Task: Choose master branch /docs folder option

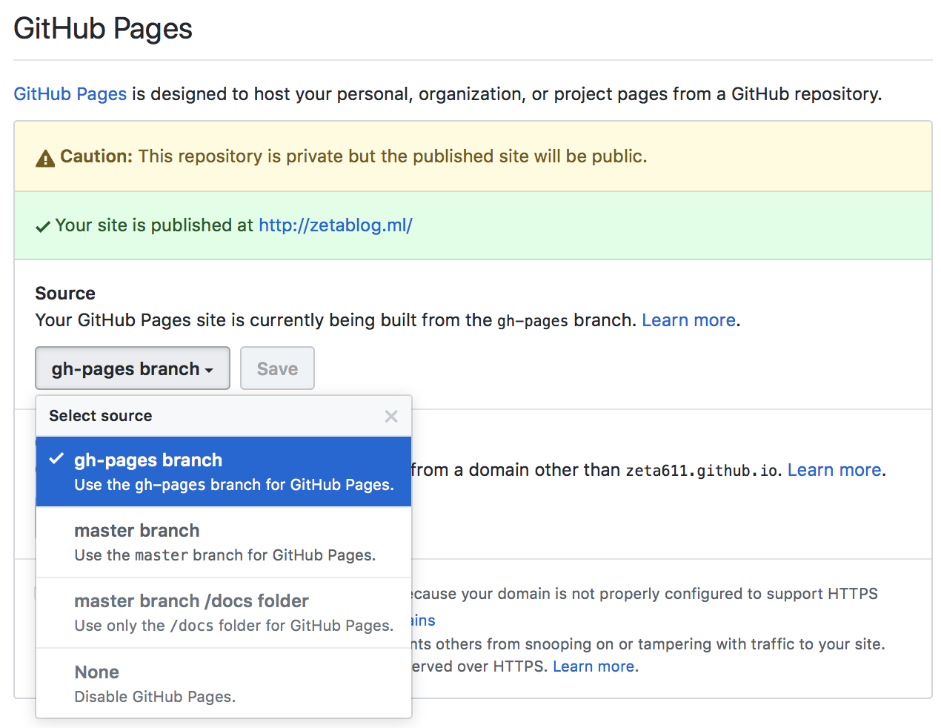Action: [x=224, y=613]
